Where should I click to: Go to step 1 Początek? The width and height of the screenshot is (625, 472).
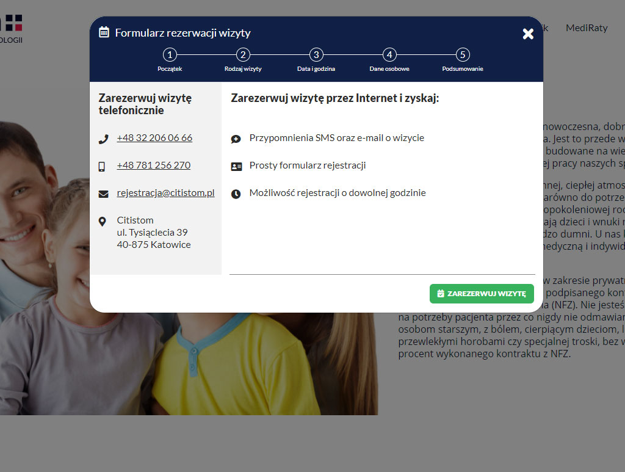click(x=170, y=55)
